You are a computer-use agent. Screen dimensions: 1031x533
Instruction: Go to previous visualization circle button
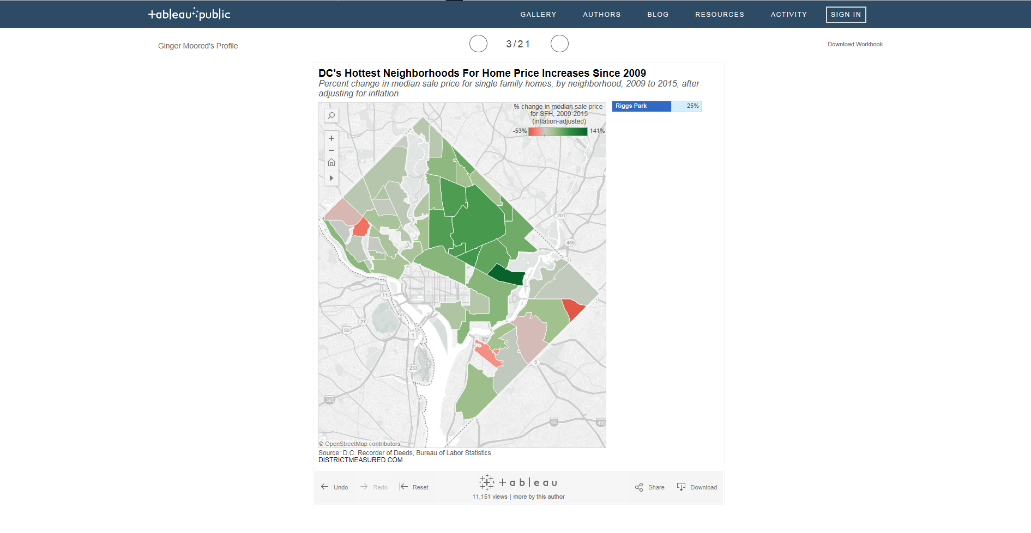click(x=478, y=44)
